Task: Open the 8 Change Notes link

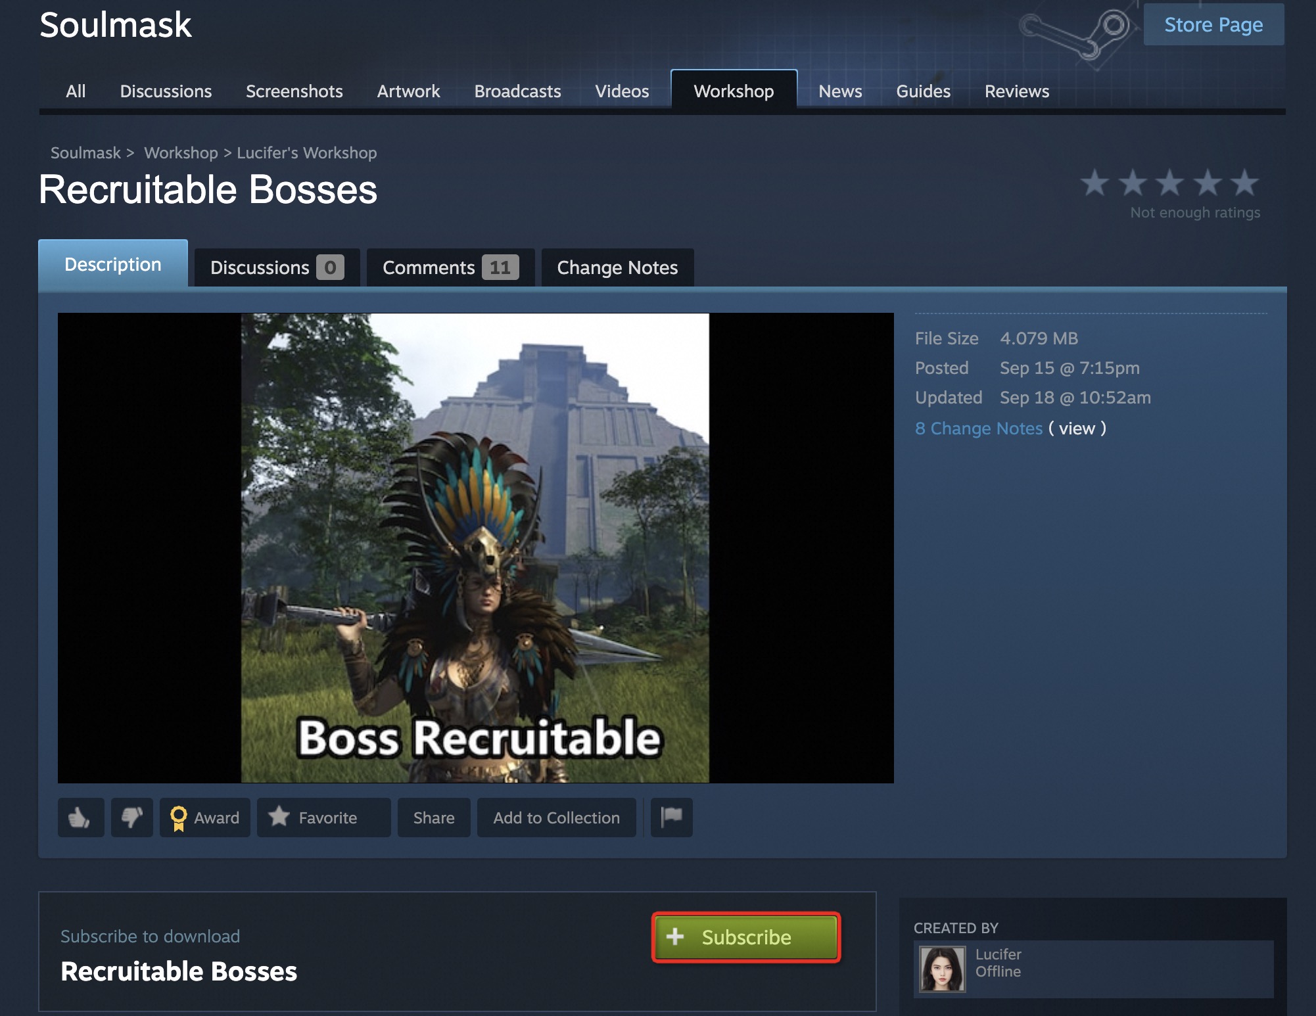Action: coord(978,428)
